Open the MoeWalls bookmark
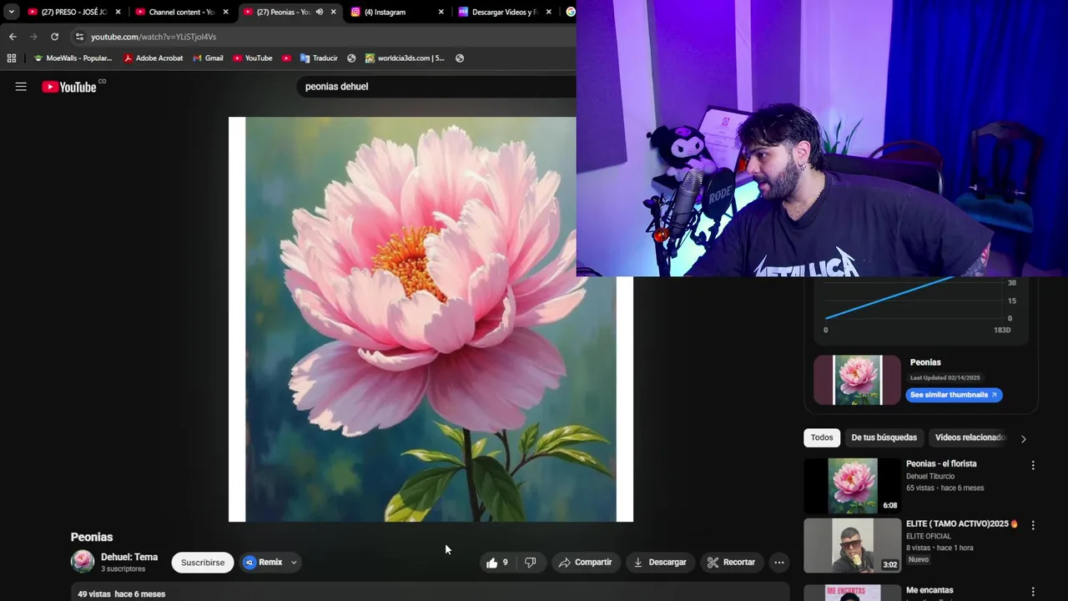The image size is (1068, 601). 73,58
